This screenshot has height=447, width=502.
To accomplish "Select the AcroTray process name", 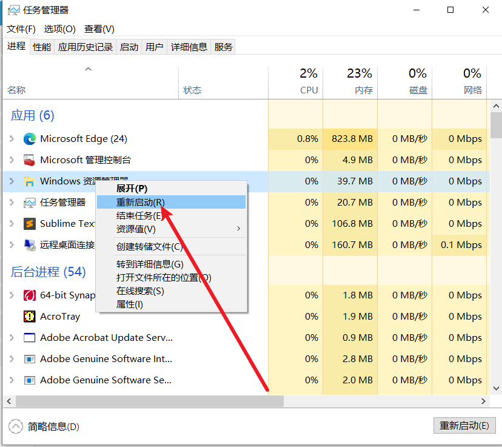I will (x=60, y=317).
